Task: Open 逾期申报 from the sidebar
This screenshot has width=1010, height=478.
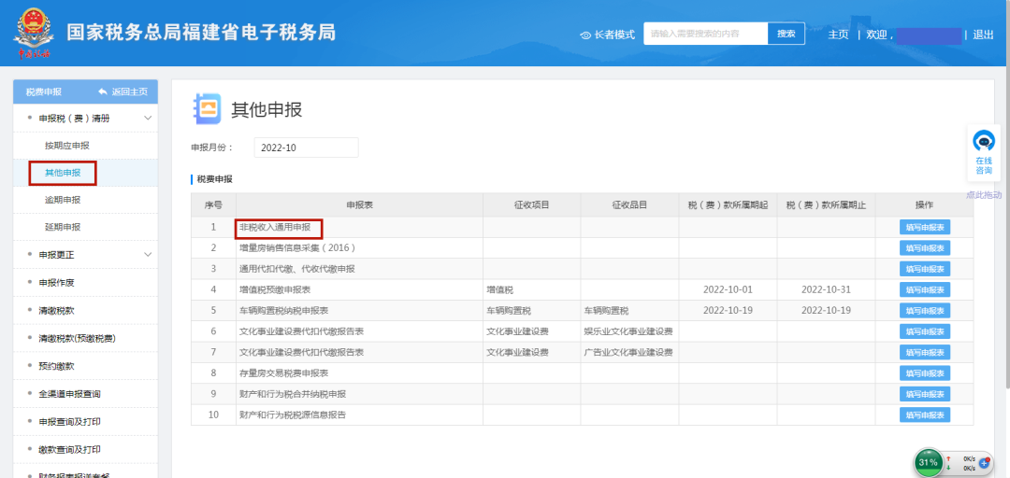Action: click(x=63, y=200)
